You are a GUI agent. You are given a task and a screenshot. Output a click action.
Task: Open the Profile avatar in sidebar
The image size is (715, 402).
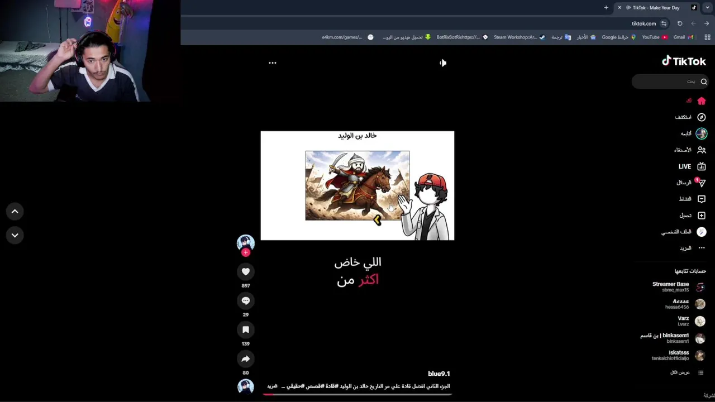point(702,232)
